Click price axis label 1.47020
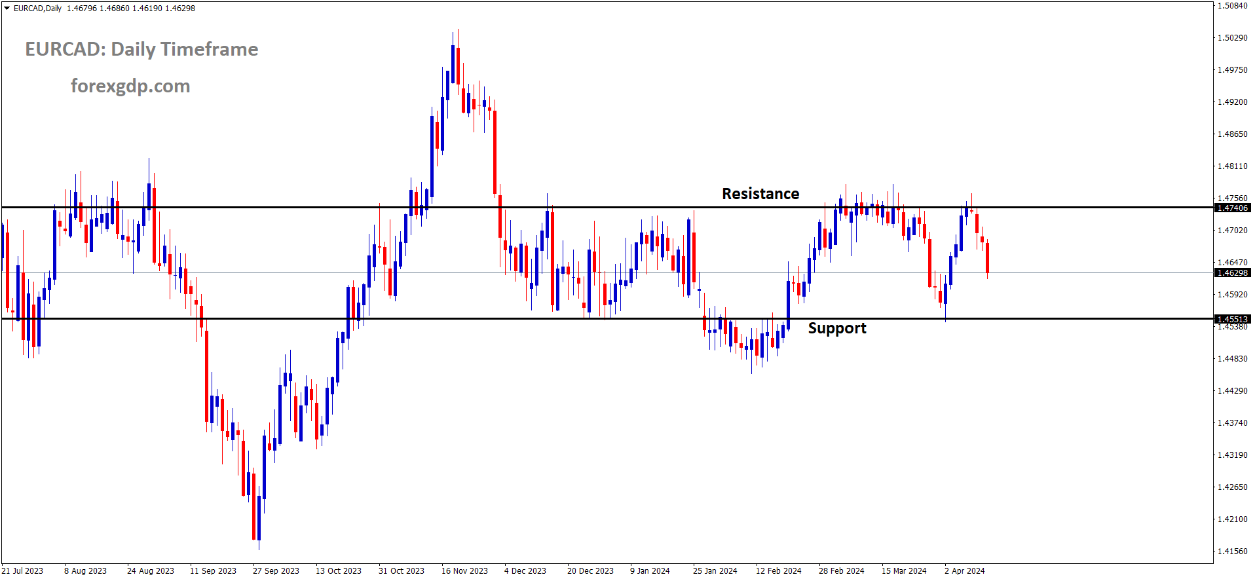 [1232, 231]
